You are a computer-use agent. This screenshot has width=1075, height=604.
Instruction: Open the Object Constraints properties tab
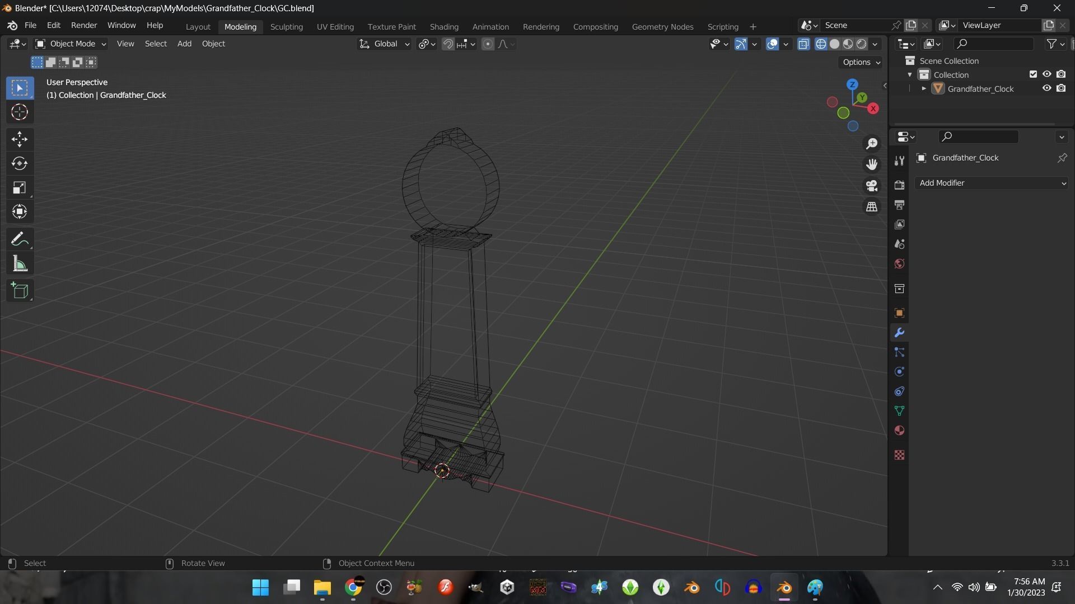(899, 391)
